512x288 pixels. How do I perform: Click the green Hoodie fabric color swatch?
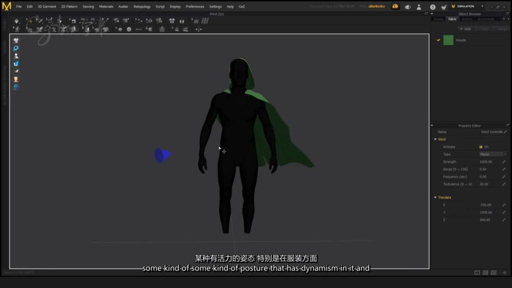[448, 40]
